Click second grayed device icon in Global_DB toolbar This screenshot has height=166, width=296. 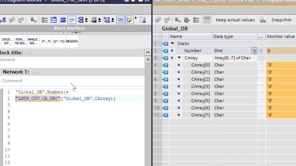(167, 20)
